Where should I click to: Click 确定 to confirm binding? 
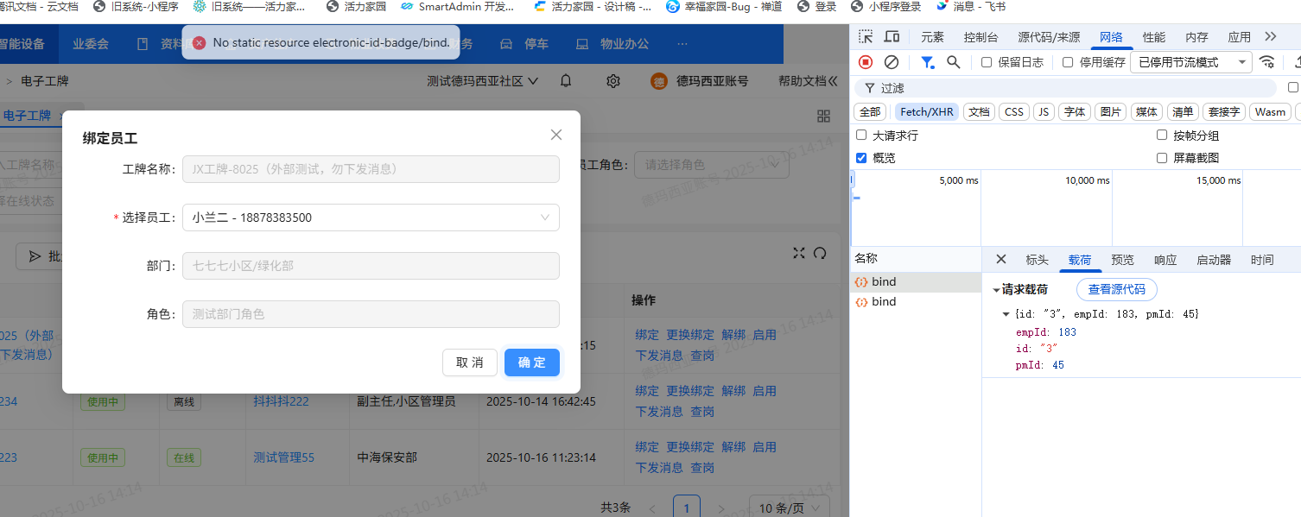[x=532, y=363]
